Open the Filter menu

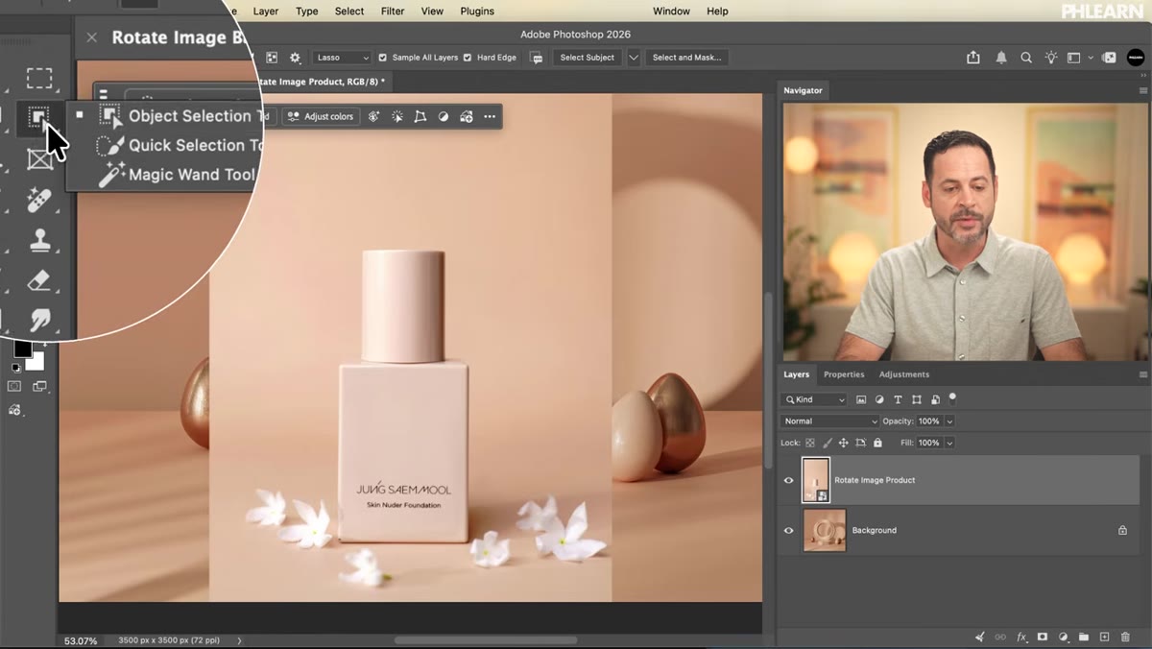(393, 12)
